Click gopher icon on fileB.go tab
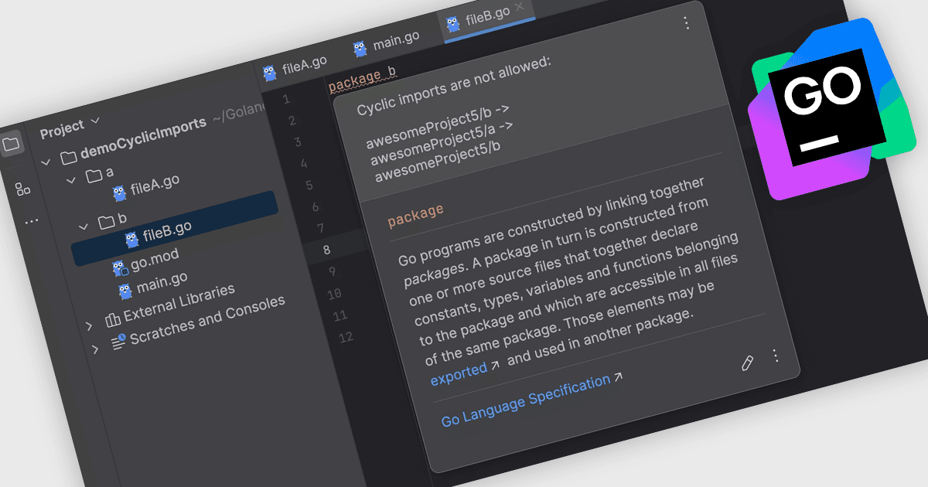Screen dimensions: 928x487 (454, 25)
